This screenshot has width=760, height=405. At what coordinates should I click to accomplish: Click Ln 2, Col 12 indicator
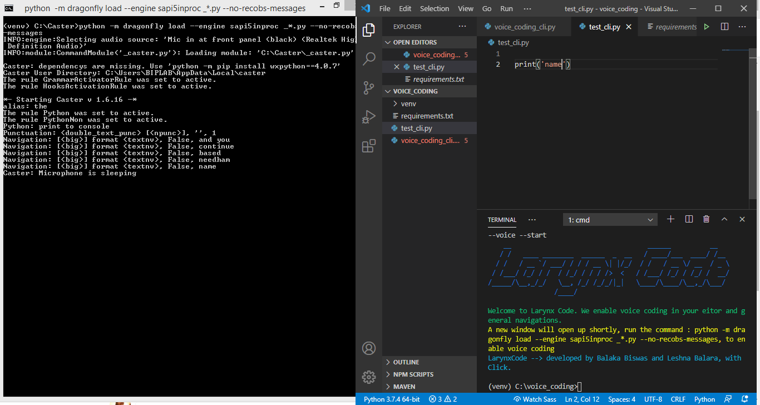click(582, 399)
